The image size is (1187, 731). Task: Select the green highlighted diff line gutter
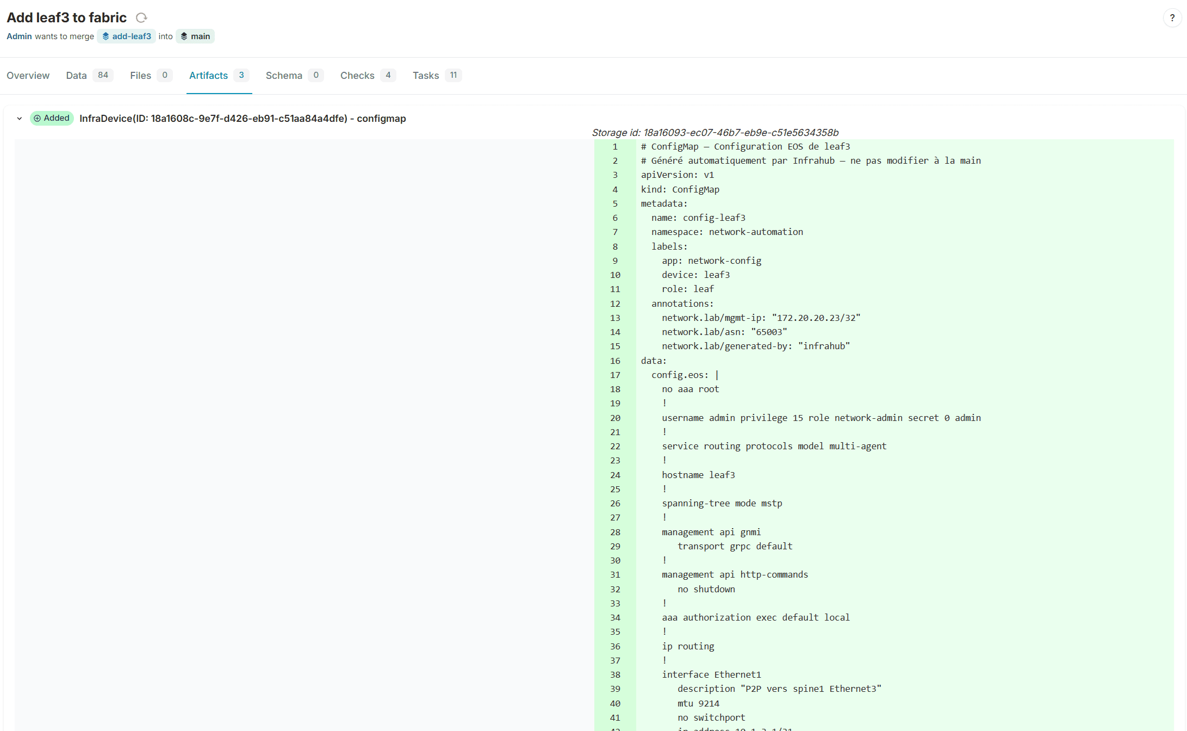(615, 146)
